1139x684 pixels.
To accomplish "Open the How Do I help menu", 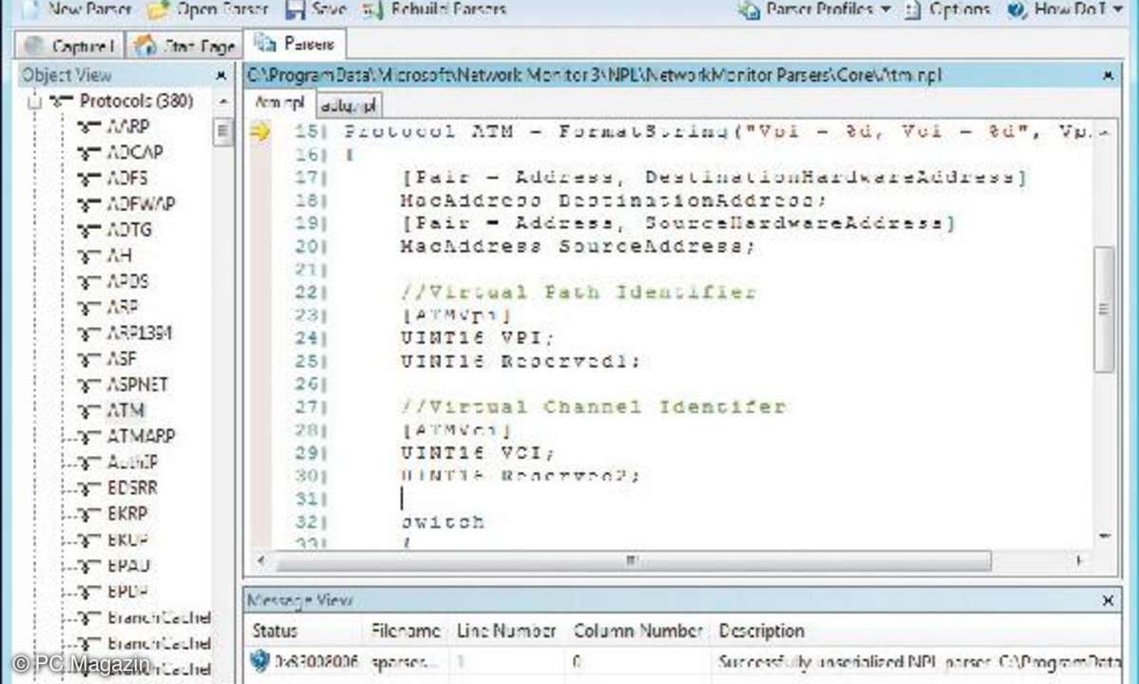I will click(x=1066, y=9).
